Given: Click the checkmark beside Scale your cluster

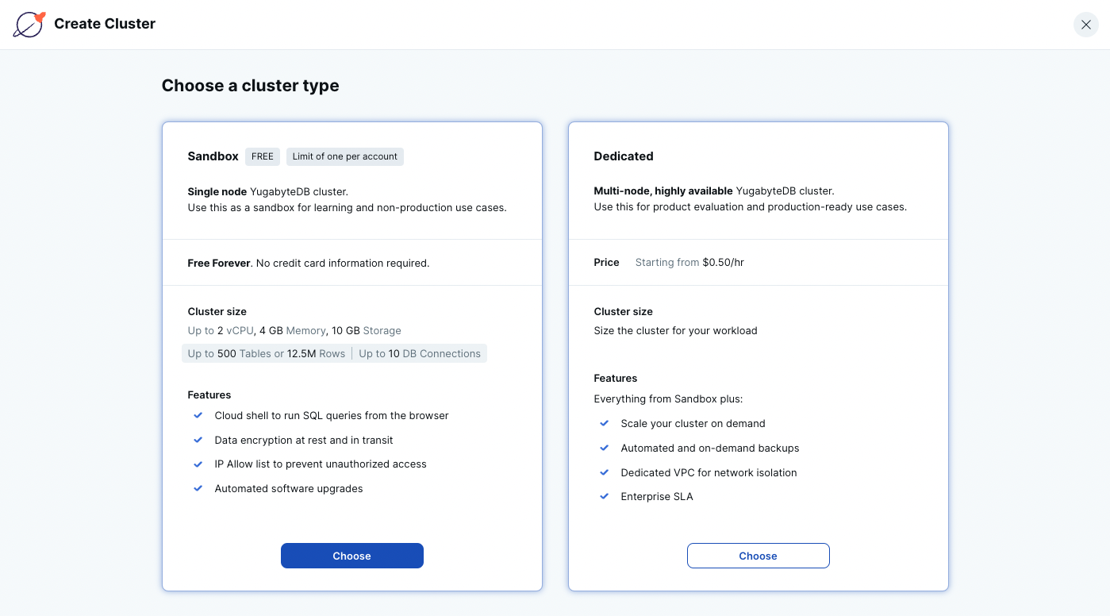Looking at the screenshot, I should click(x=605, y=423).
